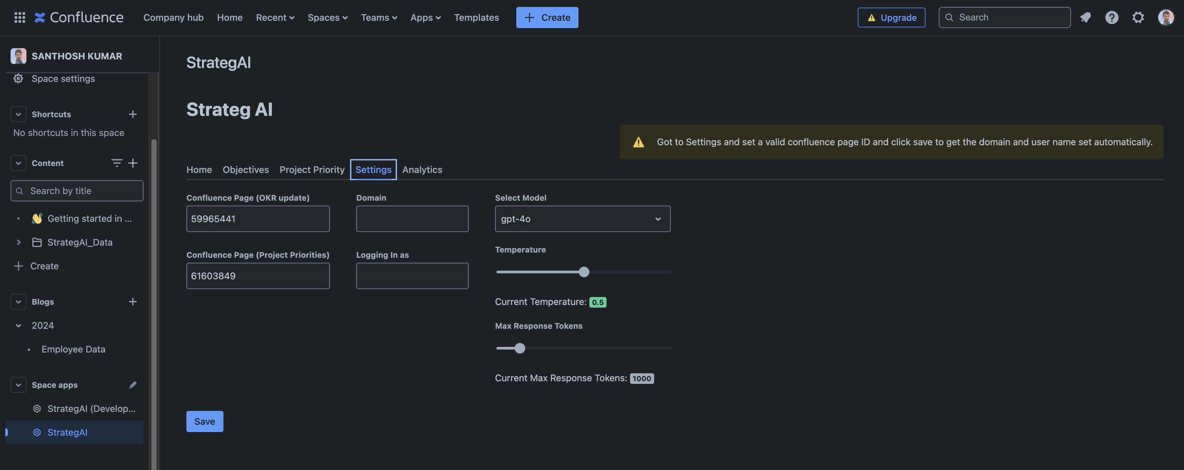Open the Spaces menu

pos(327,17)
